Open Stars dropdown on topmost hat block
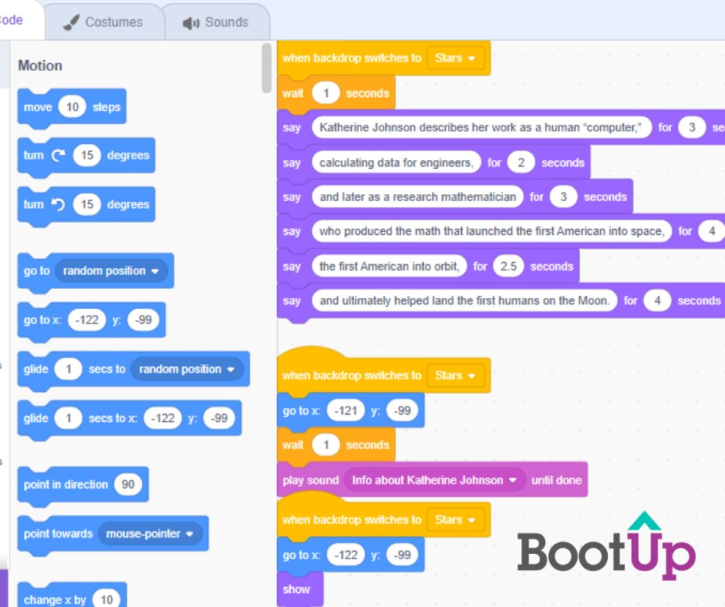725x607 pixels. [455, 59]
